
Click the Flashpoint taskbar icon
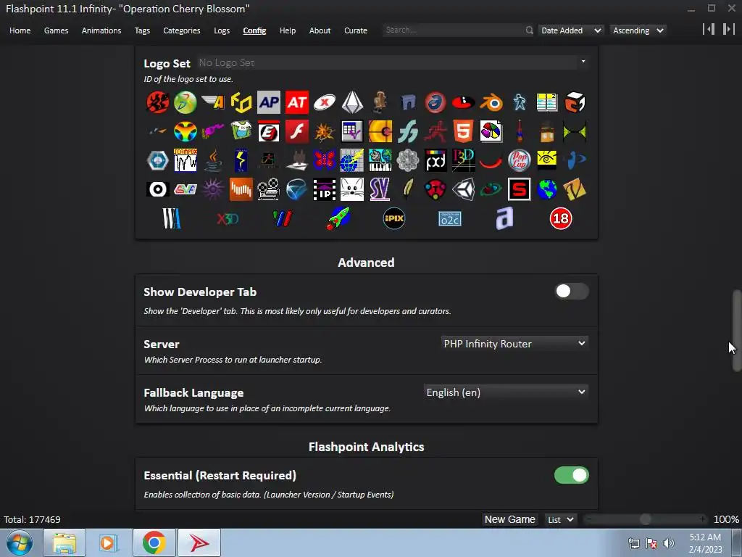pos(199,542)
